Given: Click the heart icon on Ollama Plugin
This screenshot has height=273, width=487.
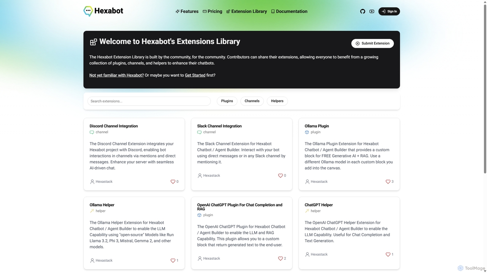Looking at the screenshot, I should coord(388,182).
